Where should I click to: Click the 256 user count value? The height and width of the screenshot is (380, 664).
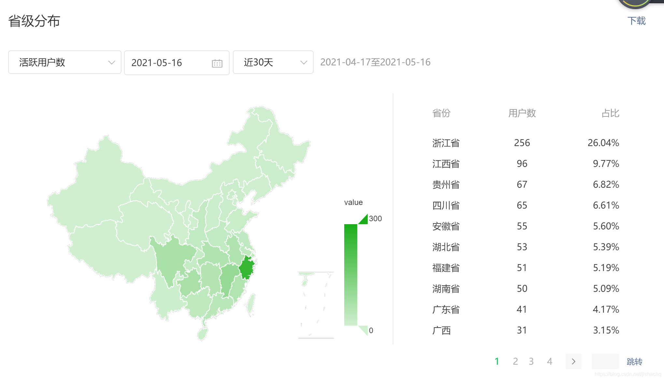(522, 143)
